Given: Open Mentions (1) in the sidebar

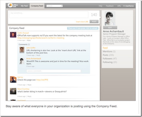Looking at the screenshot, I should pos(109,51).
